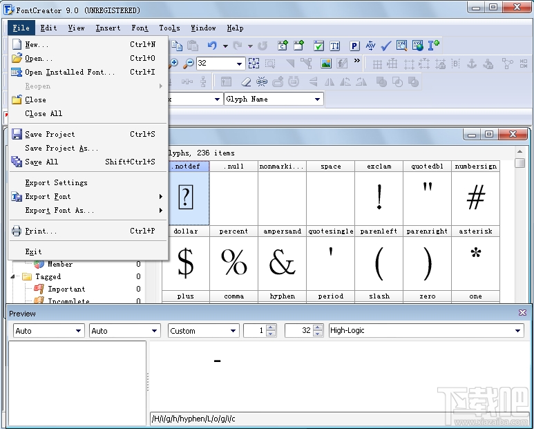Choose Print... from the File menu

coord(88,231)
